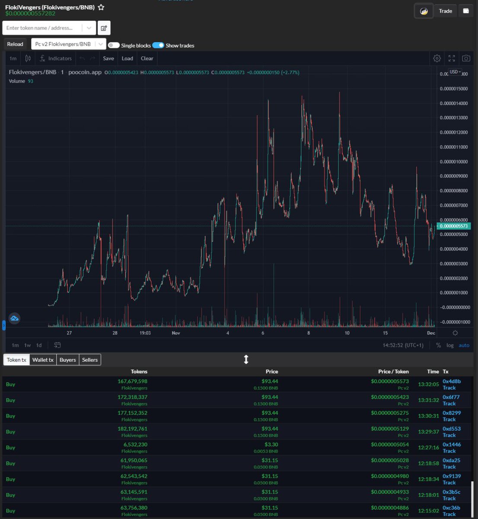Viewport: 478px width, 519px height.
Task: Click Clear in chart toolbar
Action: pos(147,58)
